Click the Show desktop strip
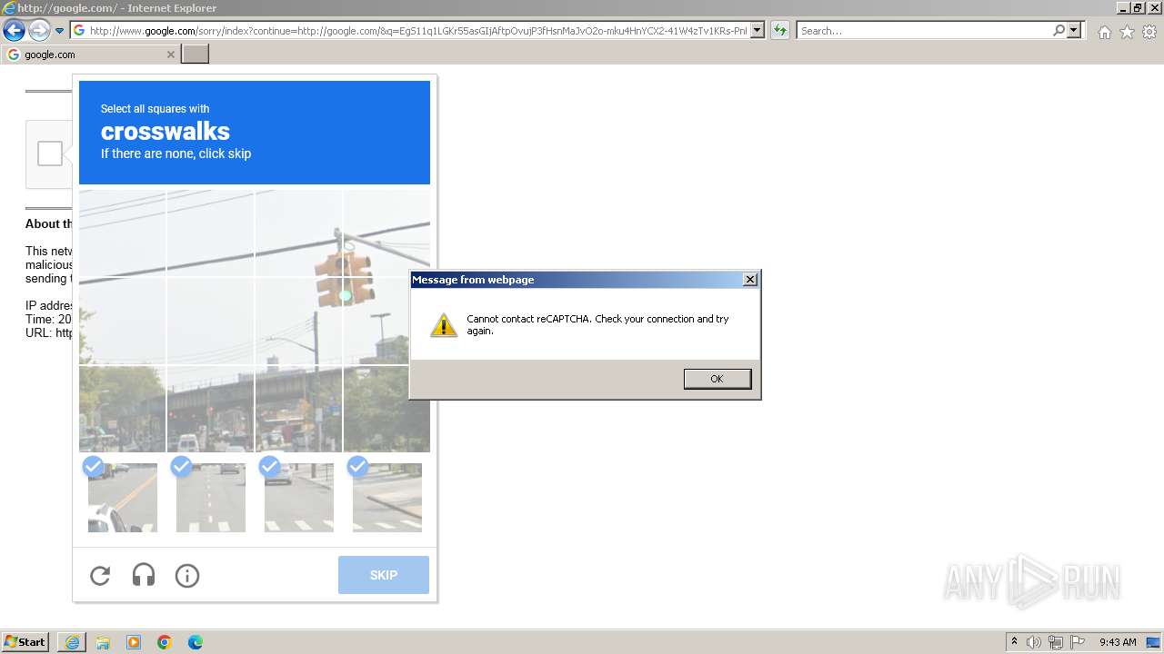Image resolution: width=1164 pixels, height=654 pixels. point(1153,642)
